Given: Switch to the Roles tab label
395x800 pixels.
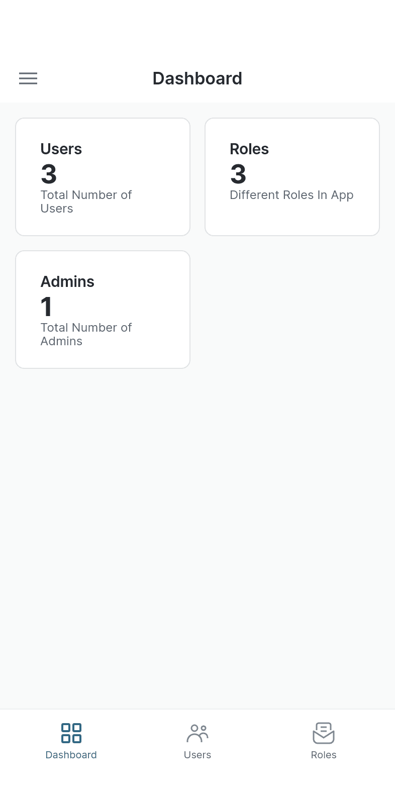Looking at the screenshot, I should coord(324,755).
